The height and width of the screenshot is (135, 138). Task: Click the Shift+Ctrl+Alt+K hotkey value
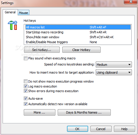pyautogui.click(x=101, y=37)
